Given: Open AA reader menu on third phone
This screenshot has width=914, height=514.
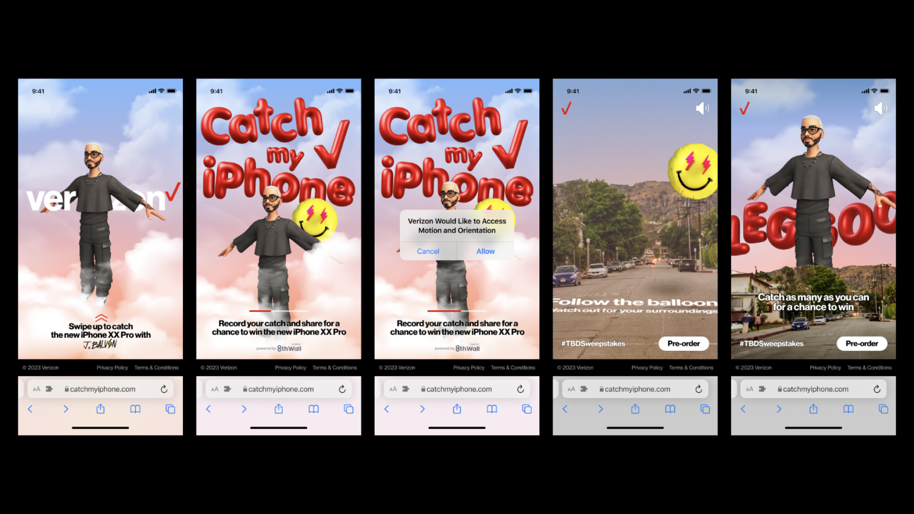Looking at the screenshot, I should 393,389.
